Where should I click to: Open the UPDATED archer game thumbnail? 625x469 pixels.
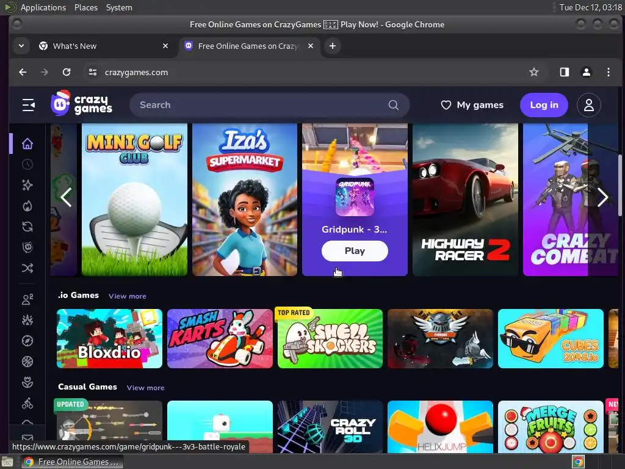[110, 427]
